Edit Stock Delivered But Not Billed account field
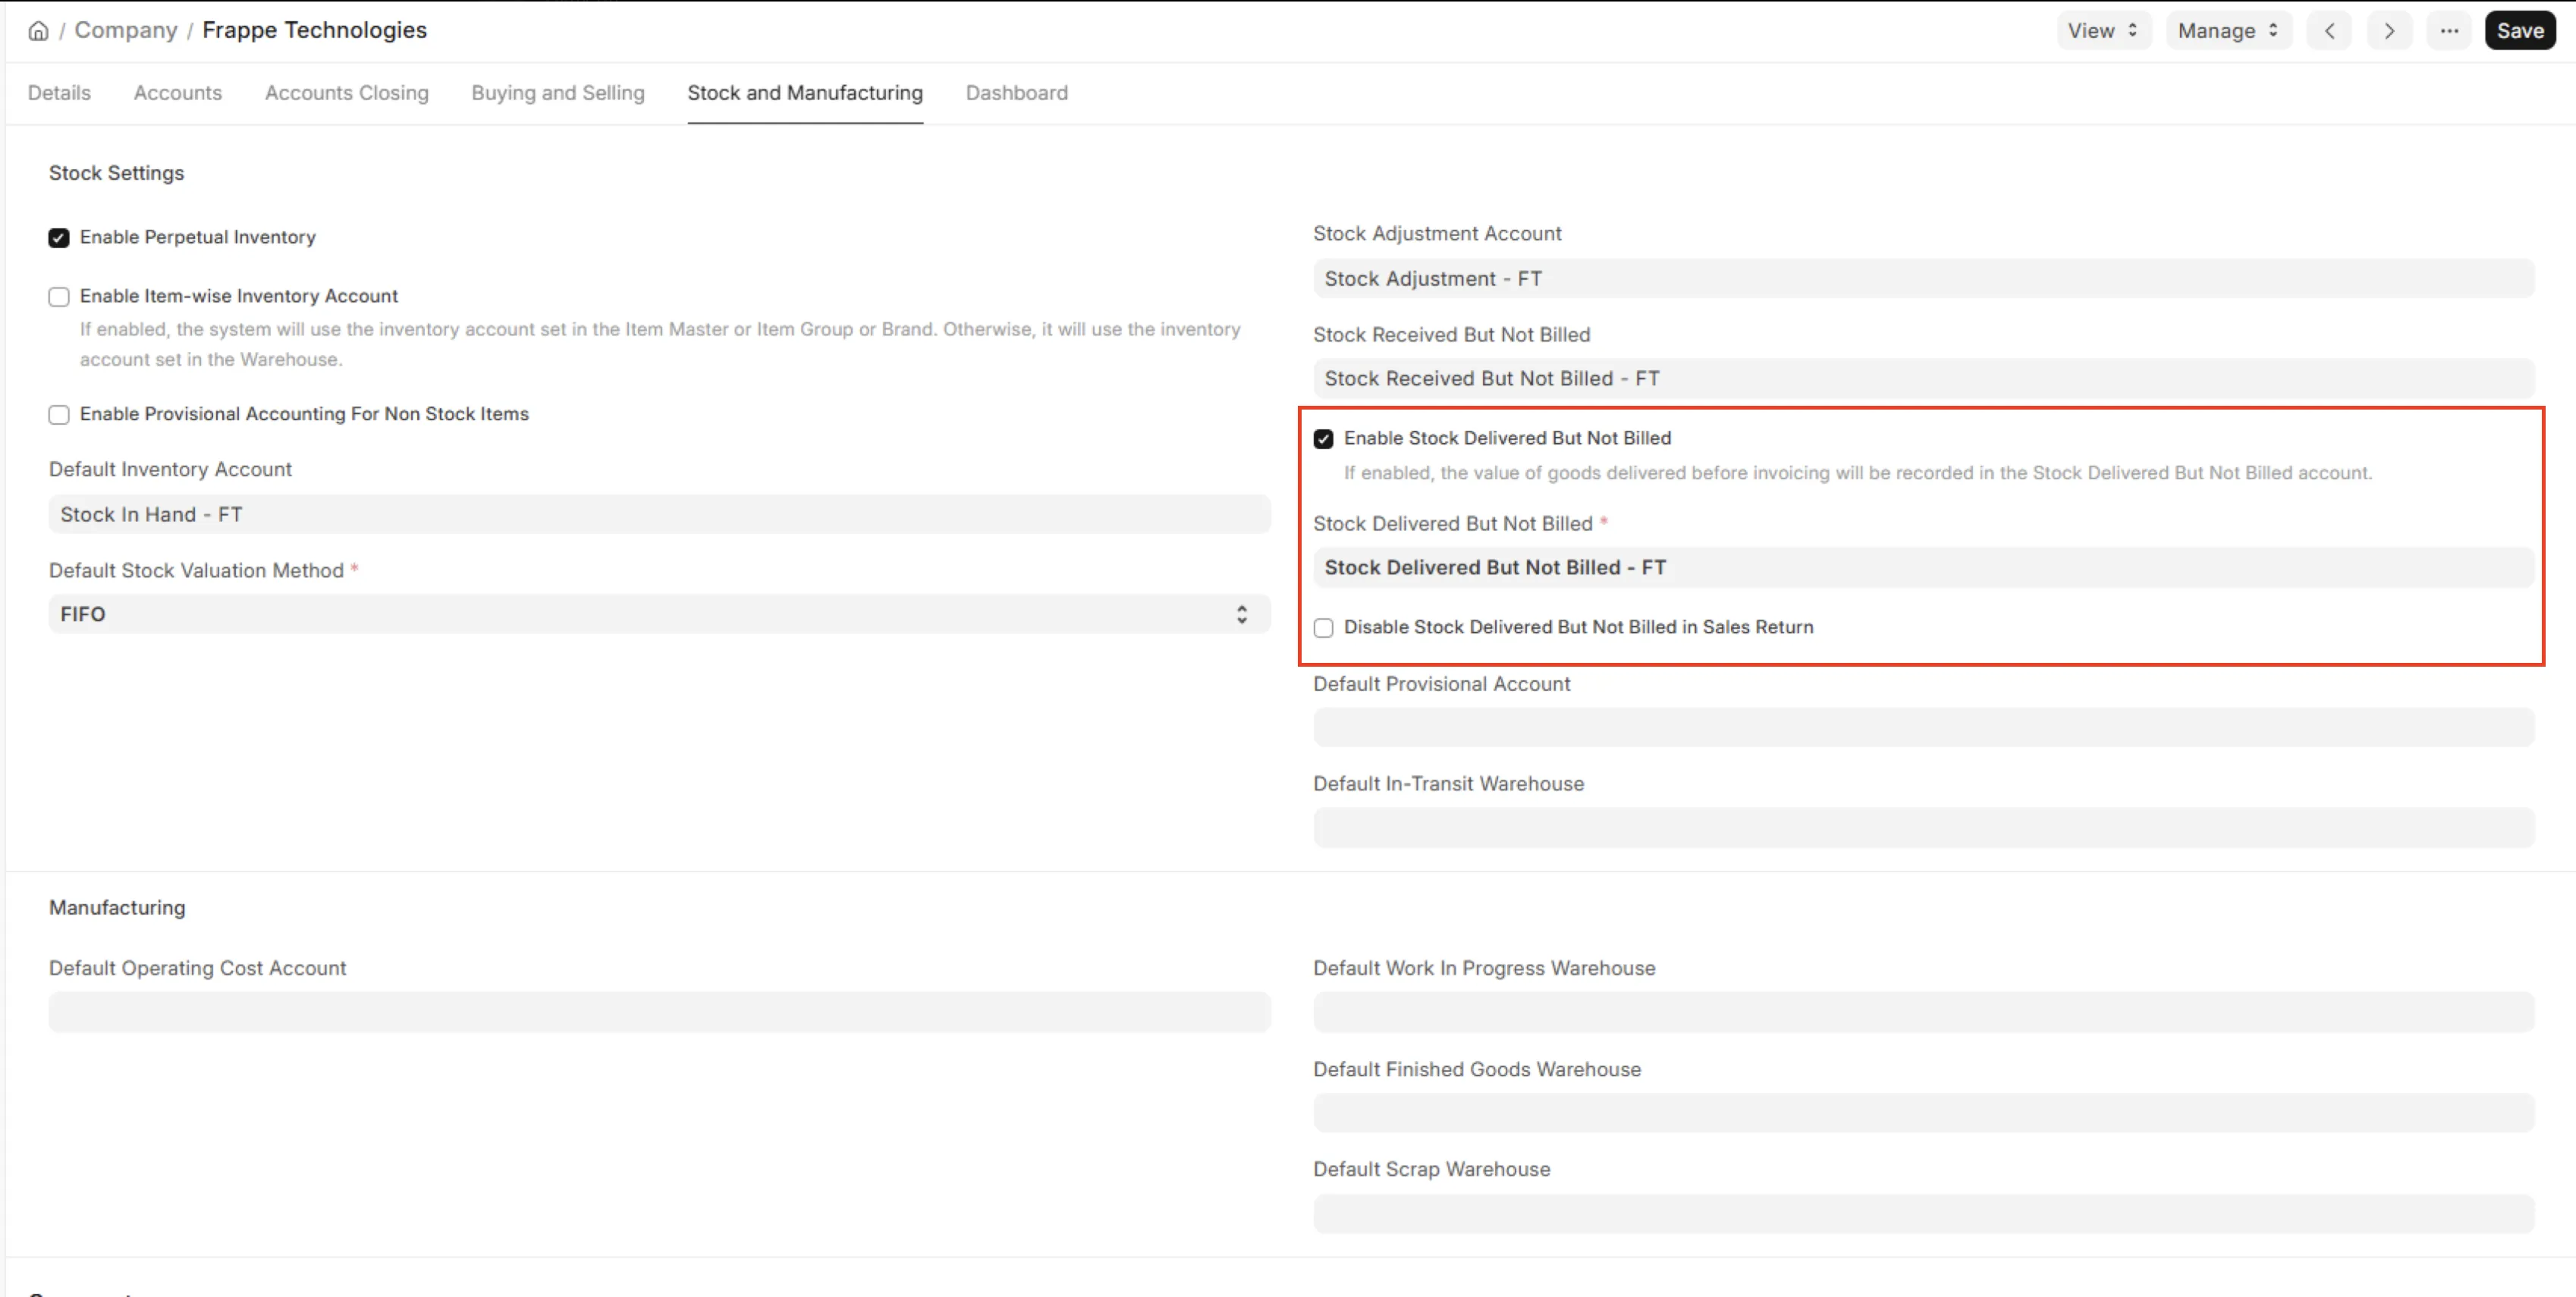Screen dimensions: 2576x1297 pyautogui.click(x=1924, y=567)
